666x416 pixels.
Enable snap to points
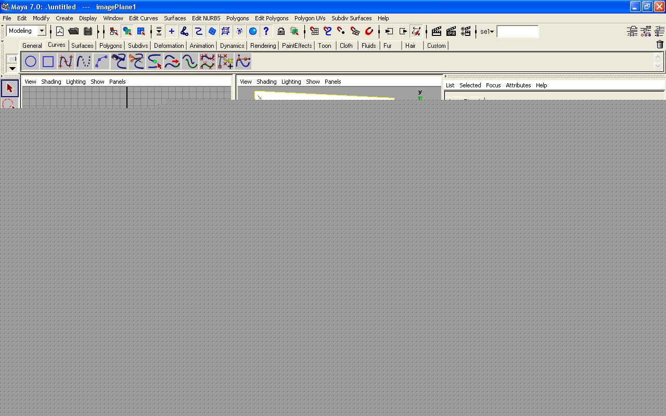point(341,31)
